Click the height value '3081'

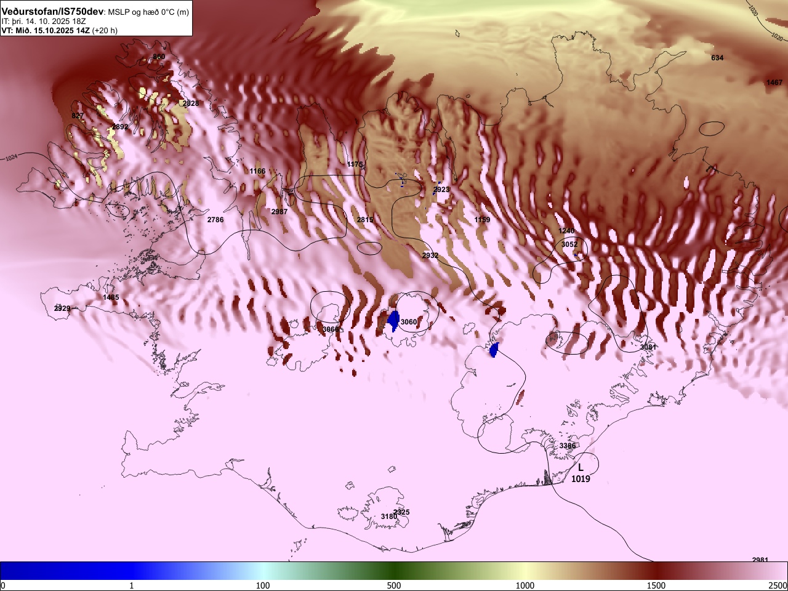648,347
